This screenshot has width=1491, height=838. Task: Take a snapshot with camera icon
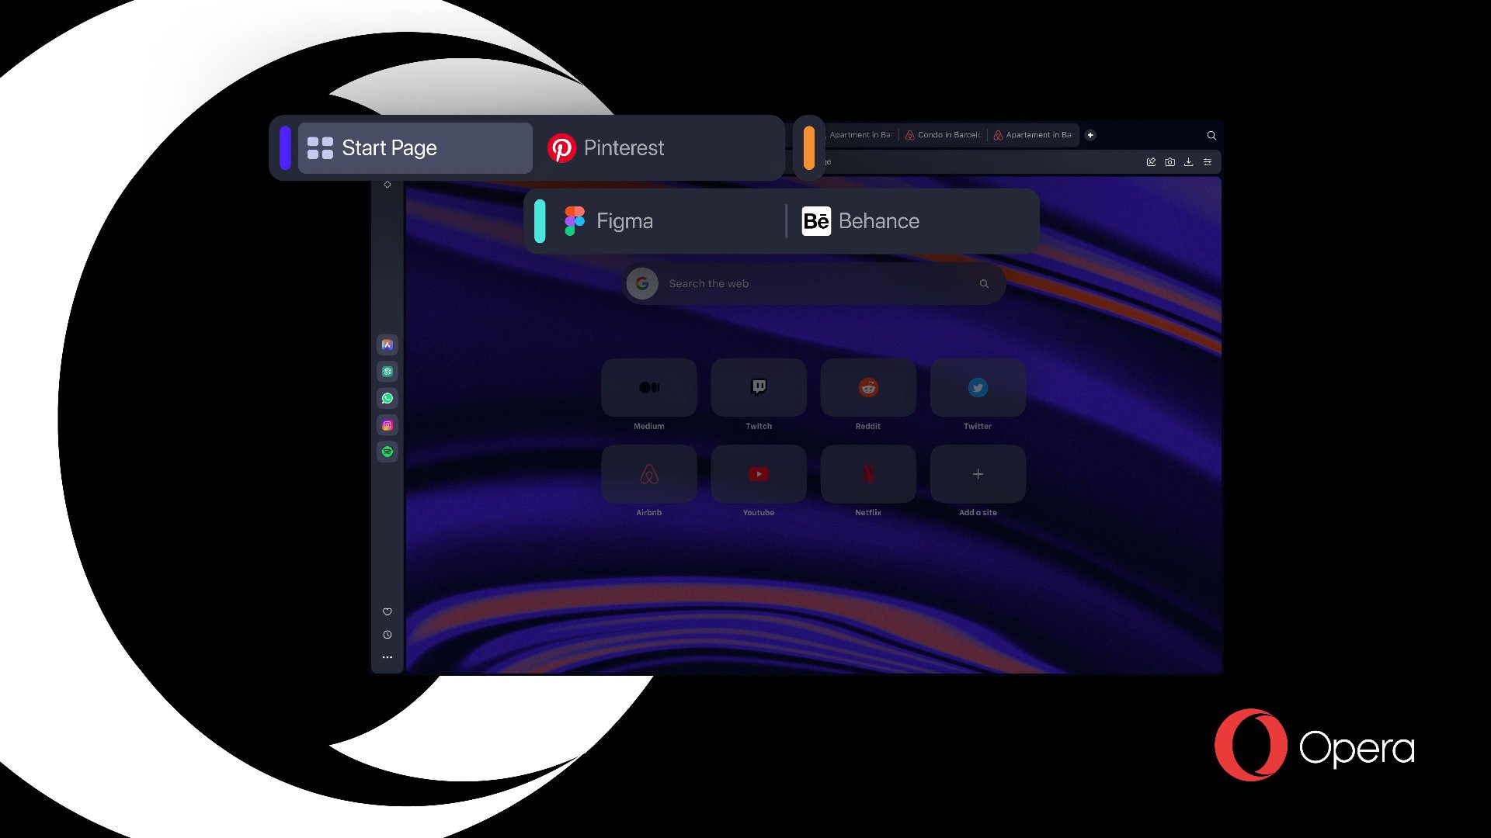coord(1170,162)
